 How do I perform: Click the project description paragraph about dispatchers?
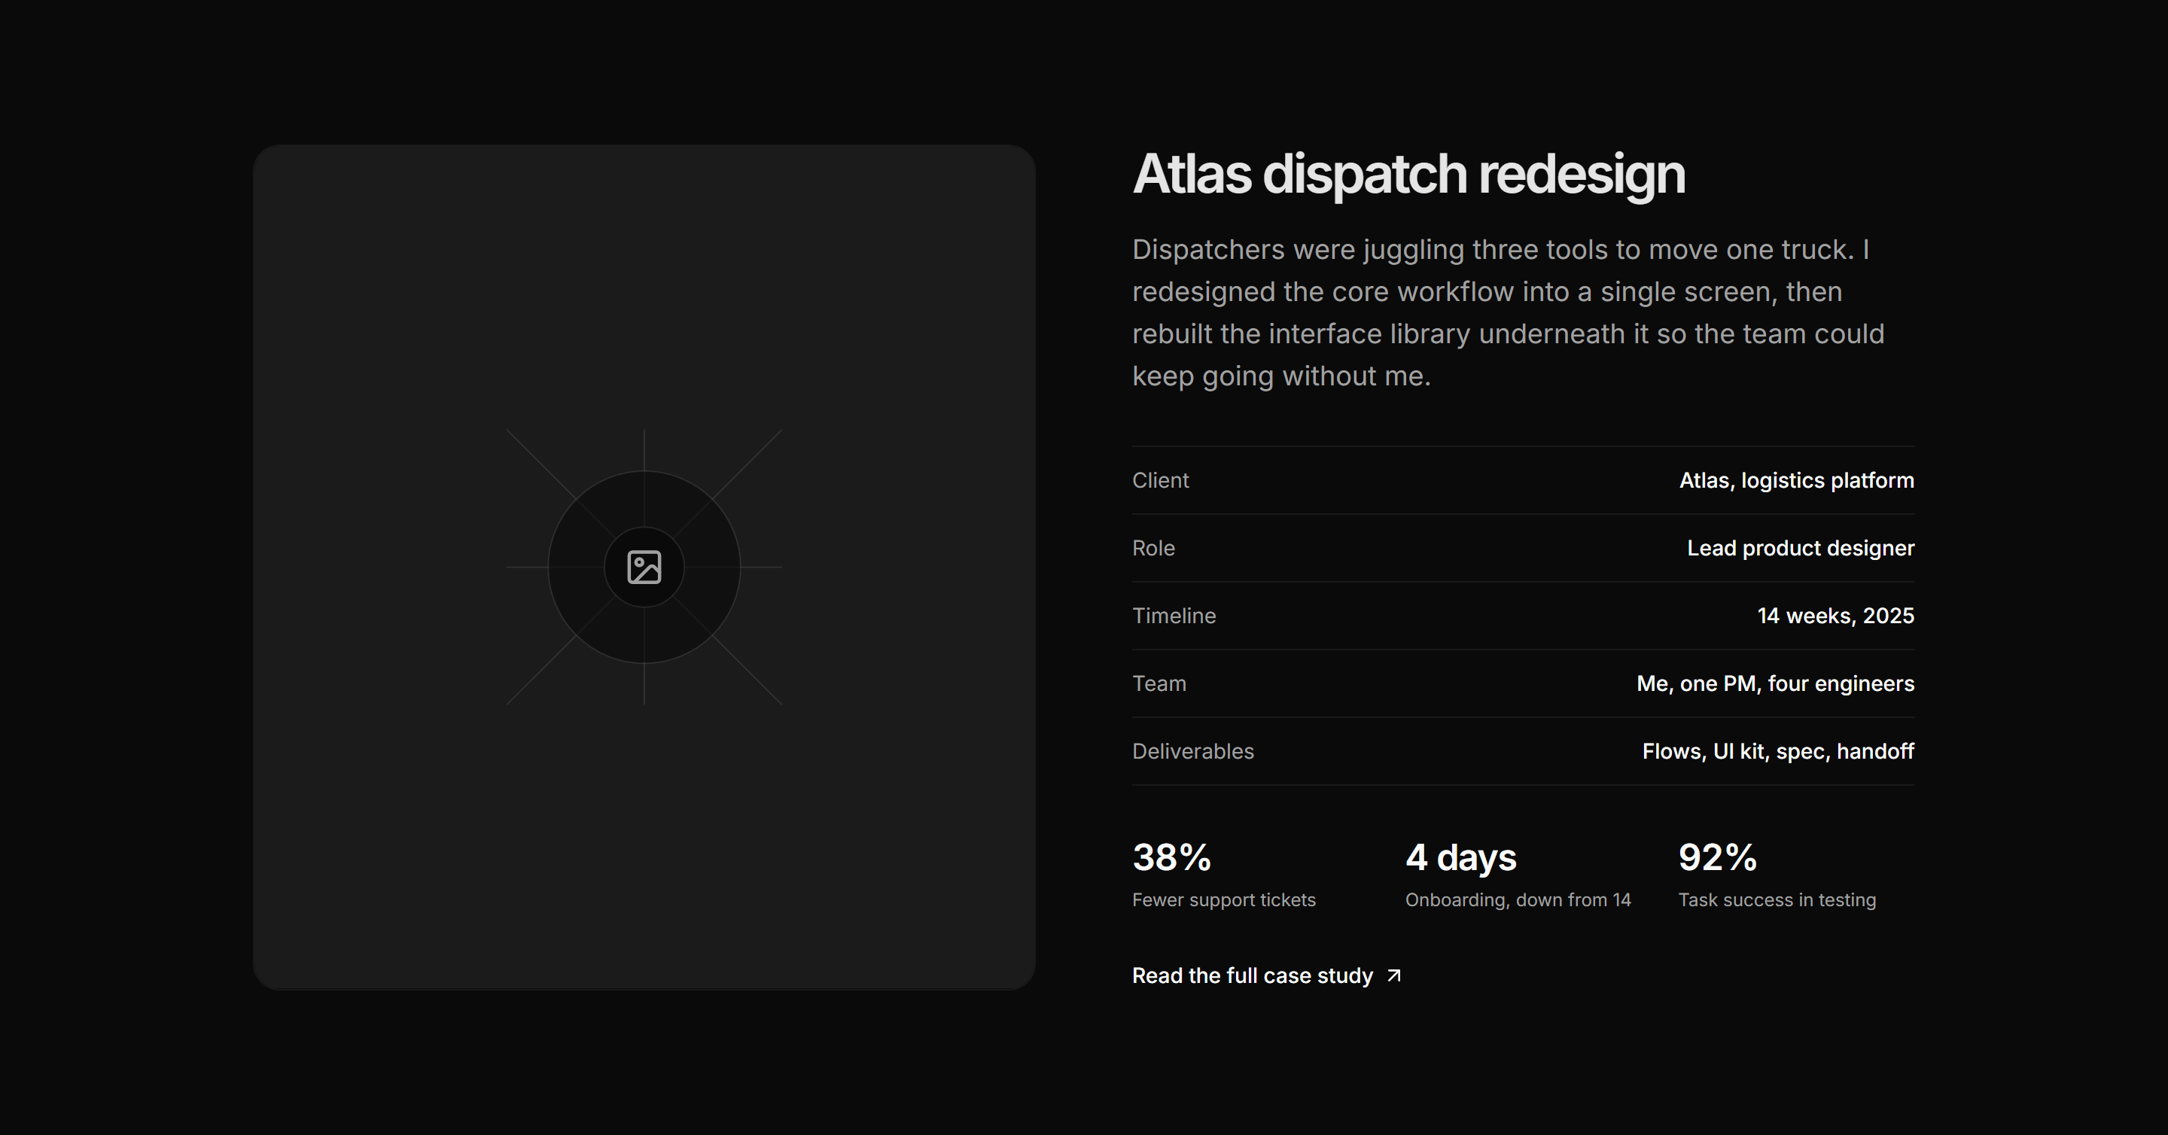point(1508,313)
